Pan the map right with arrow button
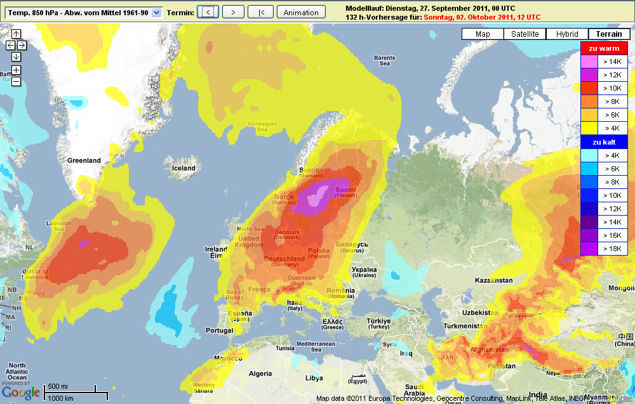The width and height of the screenshot is (635, 404). tap(22, 45)
